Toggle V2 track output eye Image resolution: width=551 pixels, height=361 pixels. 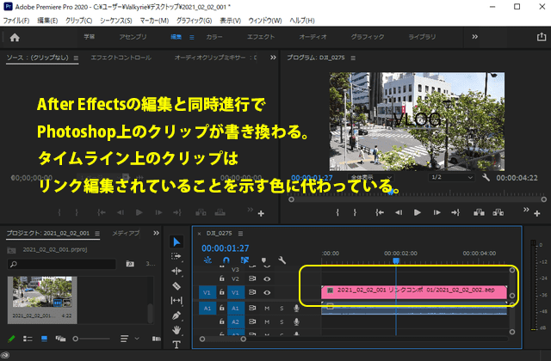267,278
